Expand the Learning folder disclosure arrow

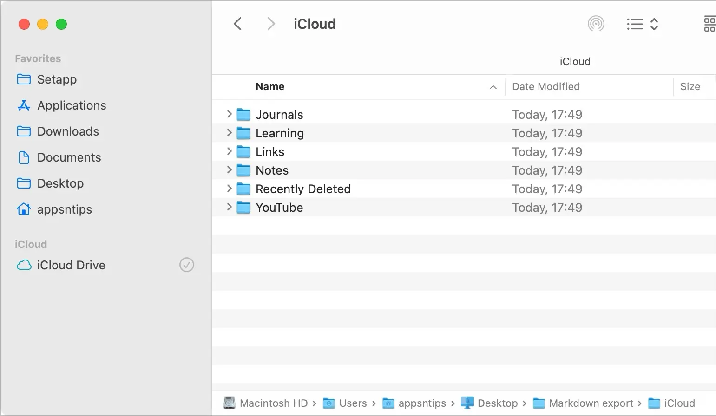click(x=229, y=133)
